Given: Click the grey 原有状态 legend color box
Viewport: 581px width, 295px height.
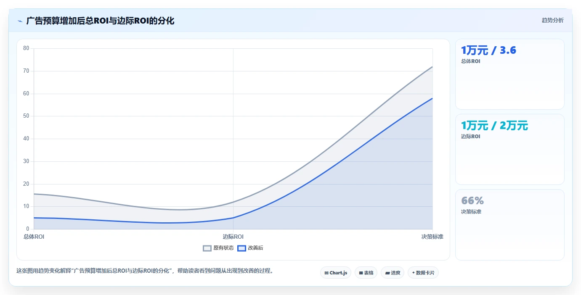Looking at the screenshot, I should [x=207, y=248].
